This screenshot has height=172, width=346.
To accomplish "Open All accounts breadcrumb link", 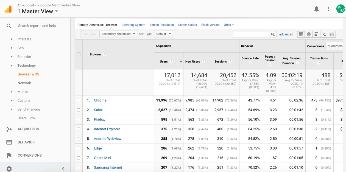I will [27, 5].
